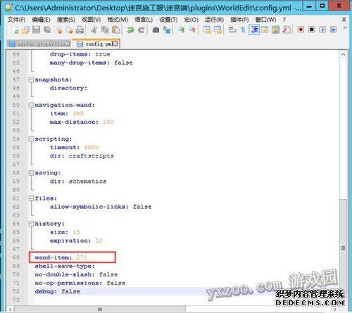This screenshot has width=352, height=313.
Task: Stop macro recording with black square
Action: 312,30
